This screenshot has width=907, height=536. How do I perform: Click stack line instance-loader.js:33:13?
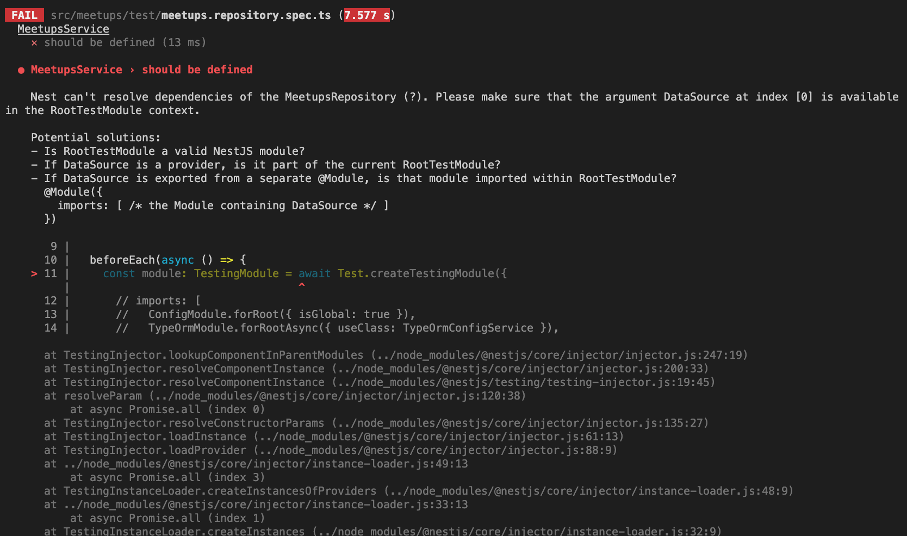pyautogui.click(x=256, y=504)
